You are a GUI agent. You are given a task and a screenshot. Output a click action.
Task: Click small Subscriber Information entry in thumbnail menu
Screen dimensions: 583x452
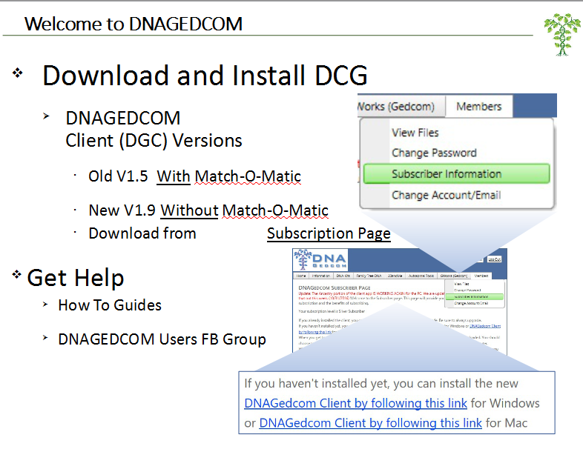[474, 296]
